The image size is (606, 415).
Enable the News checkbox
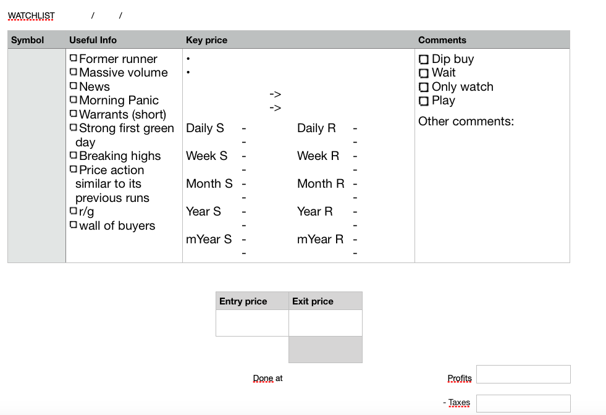tap(74, 86)
